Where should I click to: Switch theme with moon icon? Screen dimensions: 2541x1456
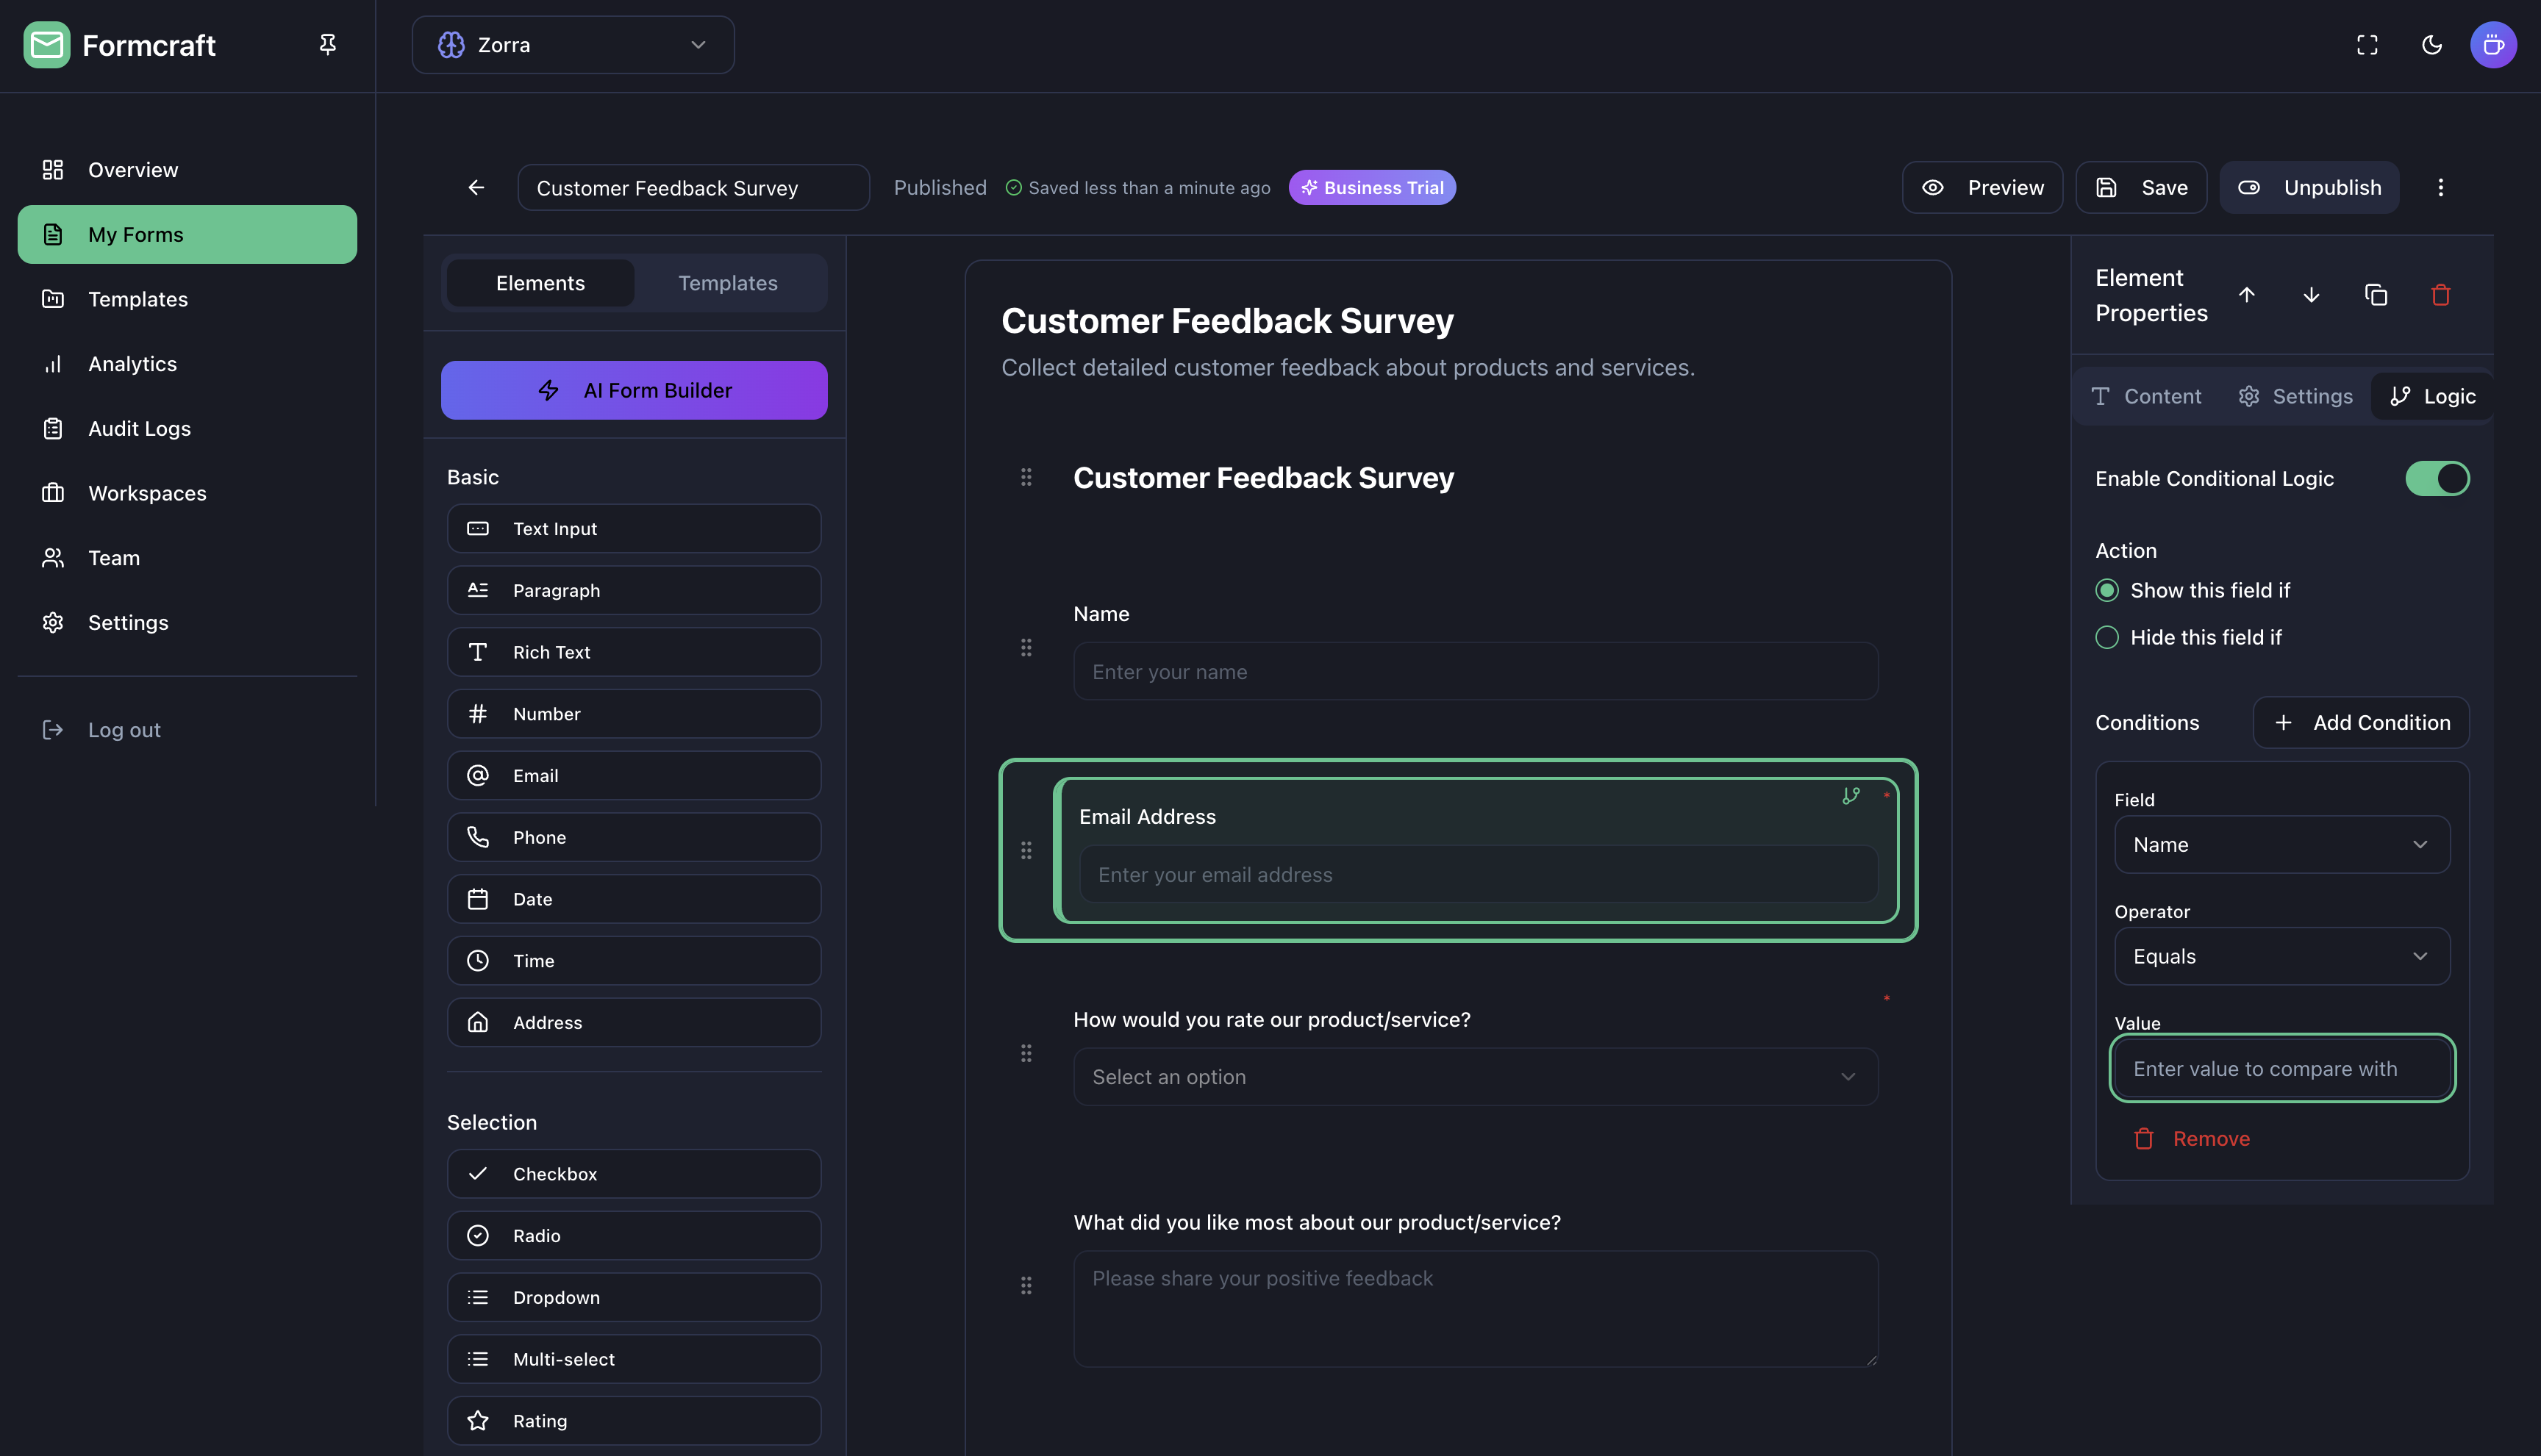click(x=2432, y=45)
